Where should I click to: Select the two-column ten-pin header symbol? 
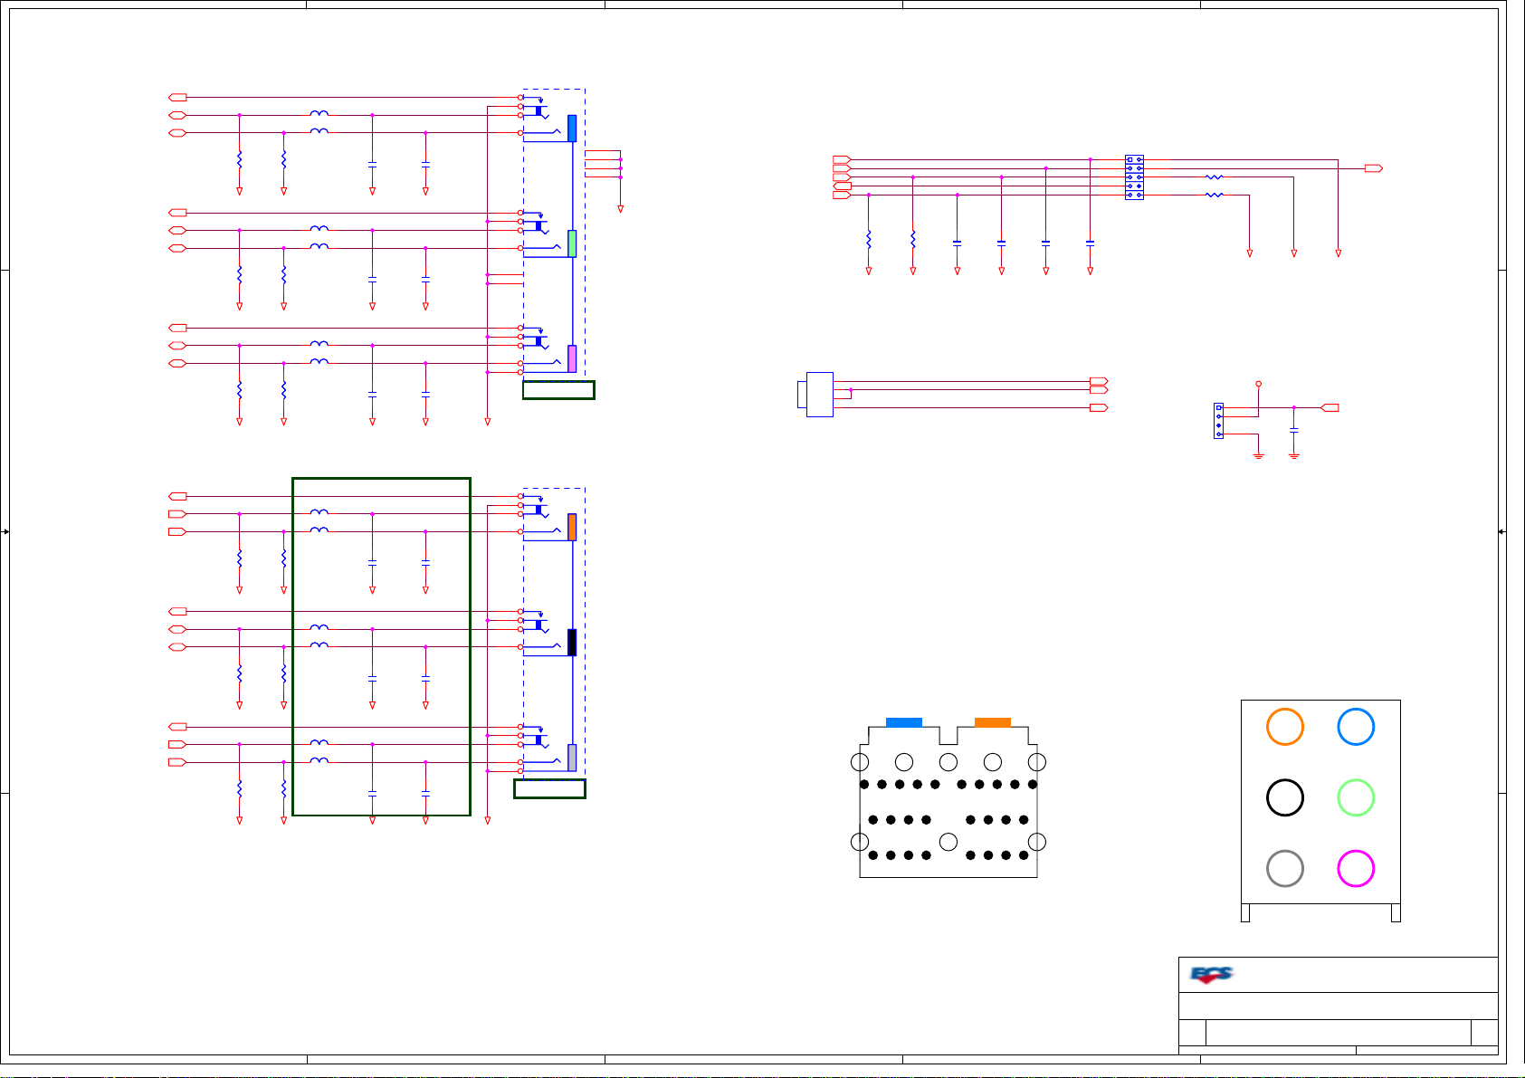[1134, 177]
